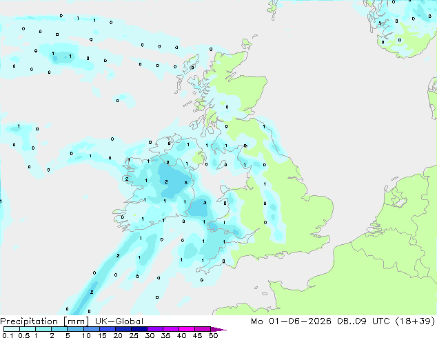Click the legend value "0.1"
The image size is (437, 338).
point(8,335)
